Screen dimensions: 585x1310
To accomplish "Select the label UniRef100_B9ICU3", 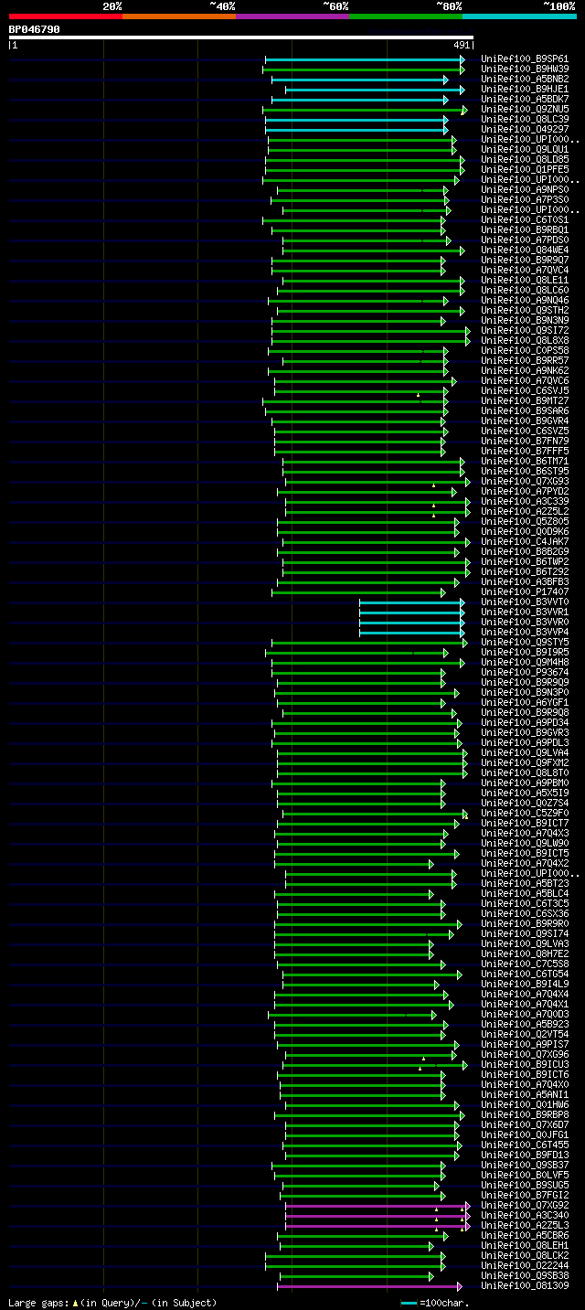I will click(525, 1065).
